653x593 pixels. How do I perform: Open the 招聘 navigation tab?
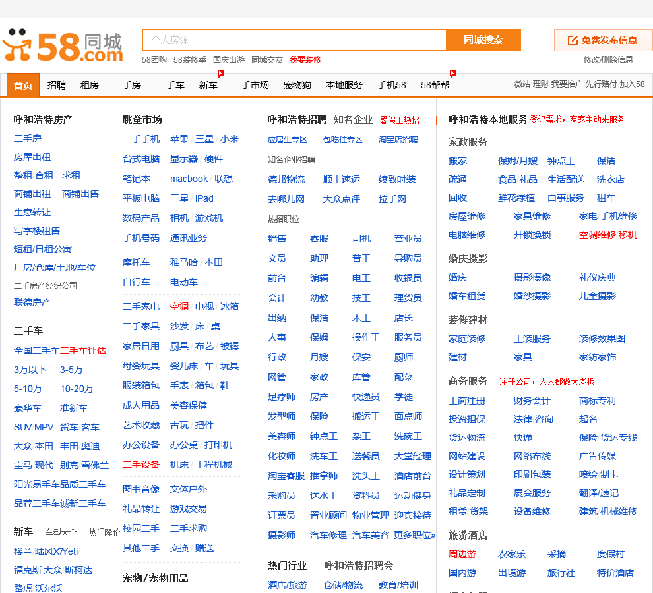tap(57, 85)
